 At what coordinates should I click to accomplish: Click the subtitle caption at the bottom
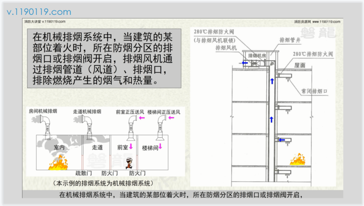(182, 195)
